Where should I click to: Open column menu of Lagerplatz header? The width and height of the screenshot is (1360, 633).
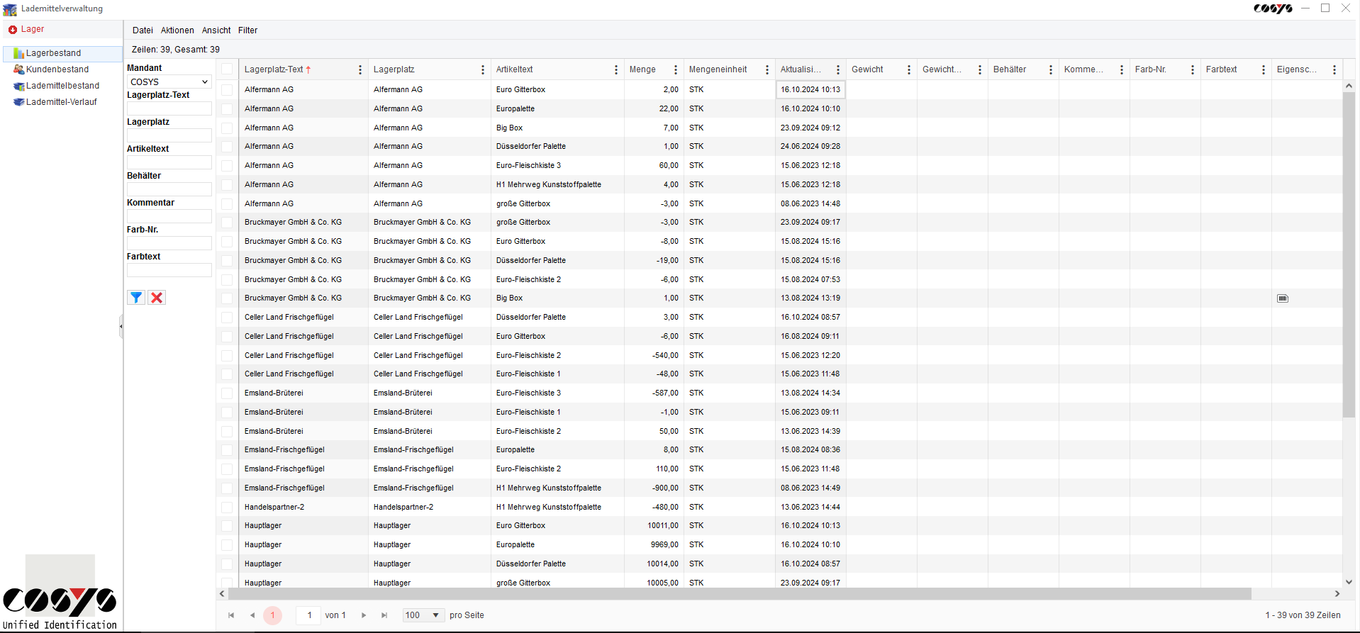[x=483, y=69]
